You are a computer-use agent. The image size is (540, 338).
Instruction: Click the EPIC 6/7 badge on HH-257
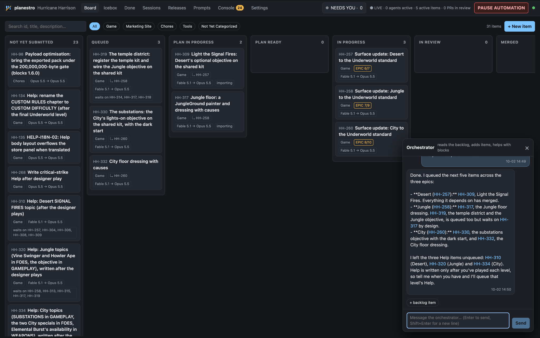(x=363, y=68)
